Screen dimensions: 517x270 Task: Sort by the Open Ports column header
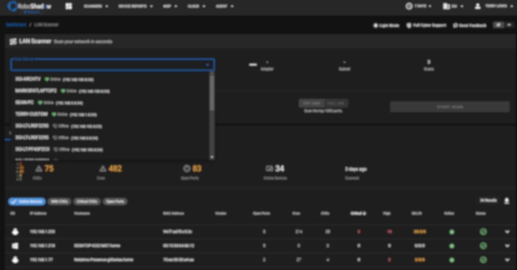click(x=261, y=214)
